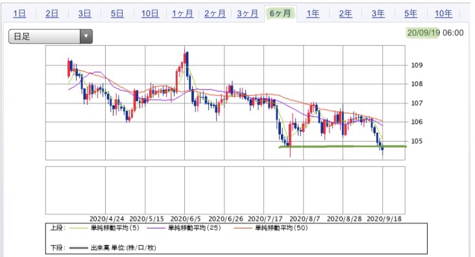Choose the 5日 period link
The image size is (475, 257).
(x=117, y=14)
